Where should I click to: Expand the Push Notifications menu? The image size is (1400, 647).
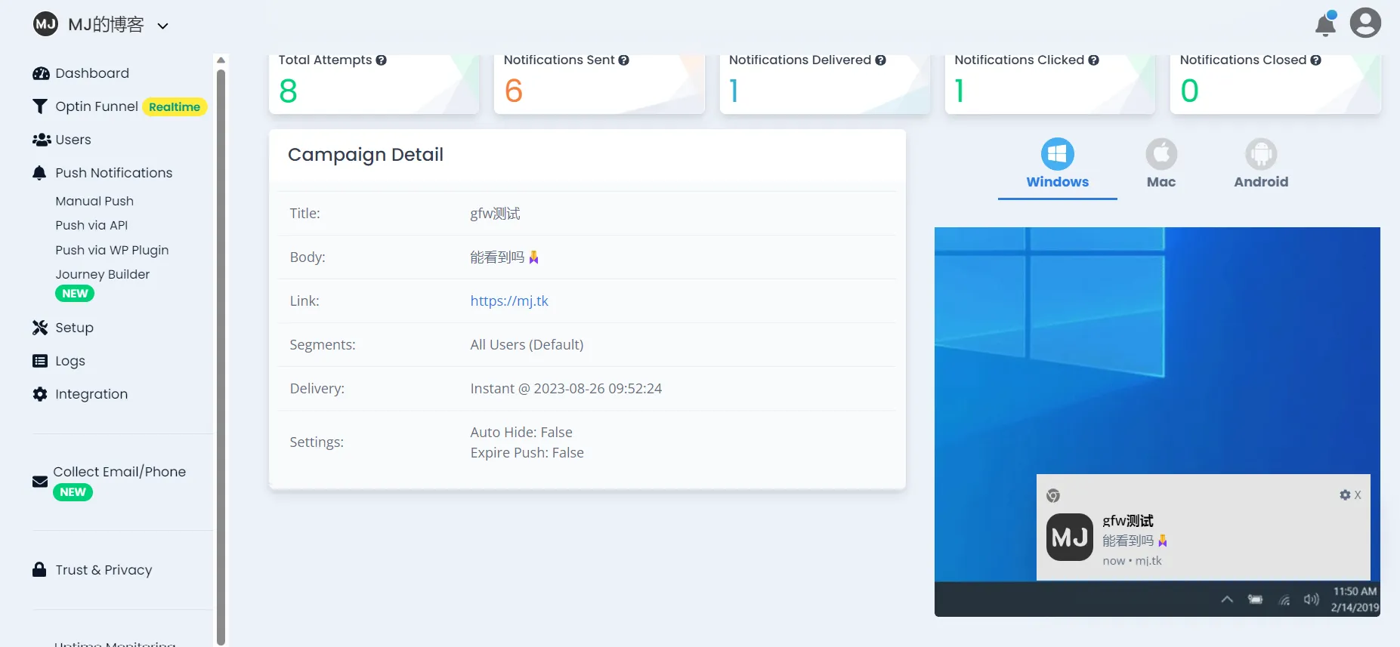pos(114,173)
